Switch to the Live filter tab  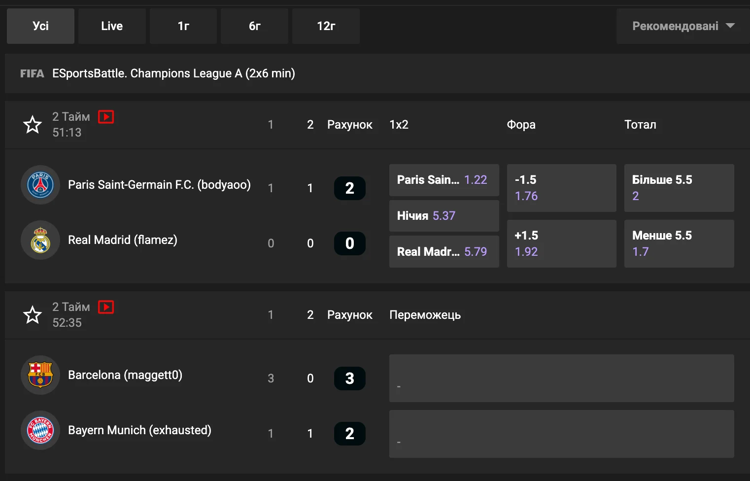pyautogui.click(x=112, y=26)
